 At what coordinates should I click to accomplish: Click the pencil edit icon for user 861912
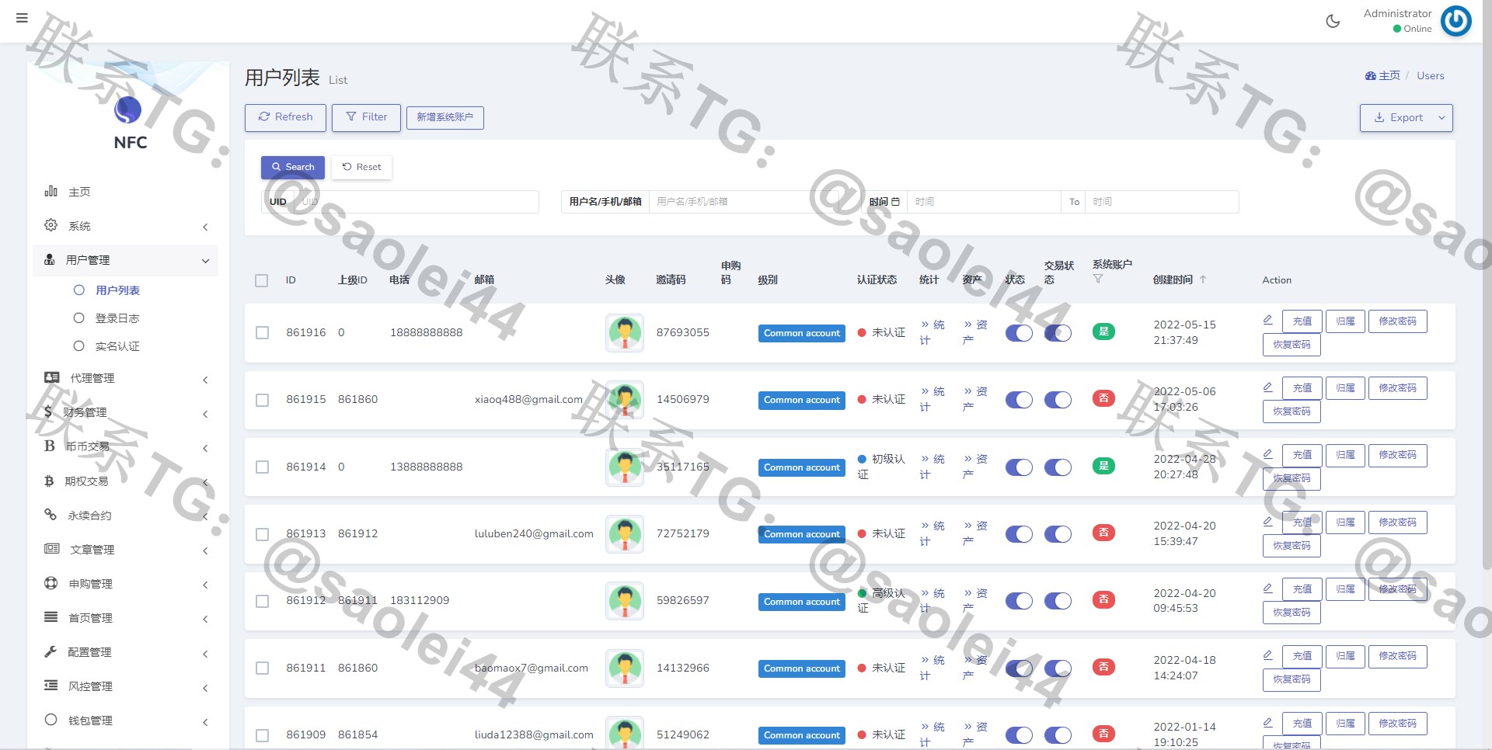[1267, 588]
